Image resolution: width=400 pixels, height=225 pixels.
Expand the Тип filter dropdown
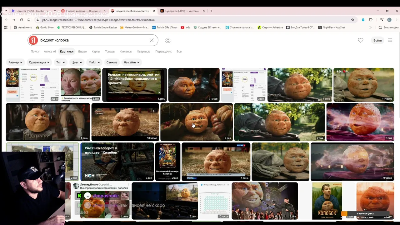click(x=61, y=62)
